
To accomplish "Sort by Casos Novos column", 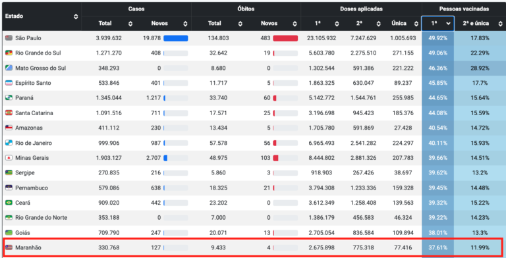I will [185, 24].
